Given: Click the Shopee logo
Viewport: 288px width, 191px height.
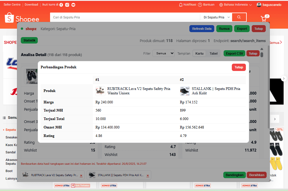Looking at the screenshot, I should tap(22, 18).
